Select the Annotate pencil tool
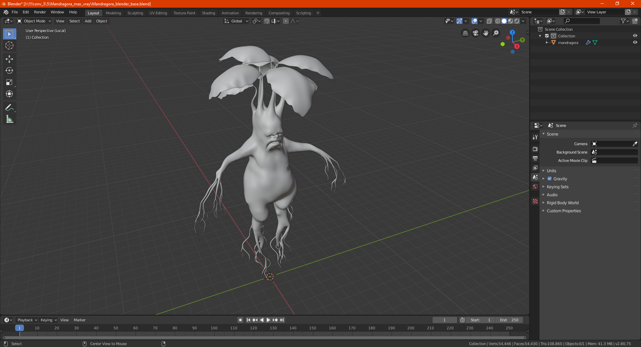The width and height of the screenshot is (641, 347). tap(9, 107)
